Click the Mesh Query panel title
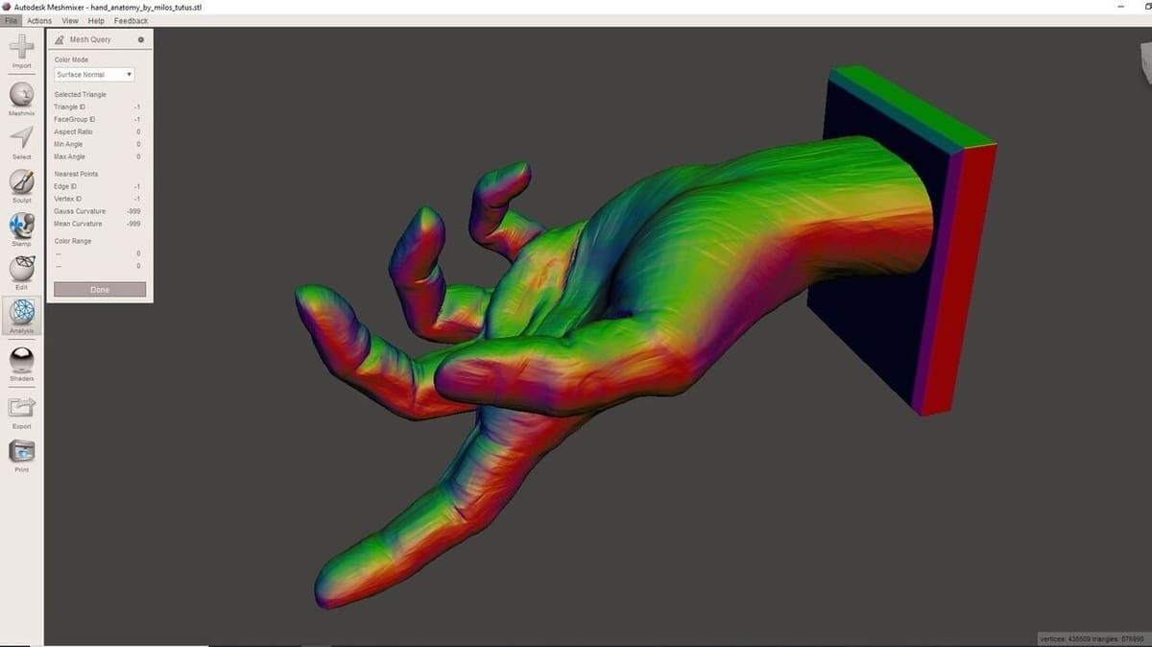Screen dimensions: 1152x647 (90, 39)
